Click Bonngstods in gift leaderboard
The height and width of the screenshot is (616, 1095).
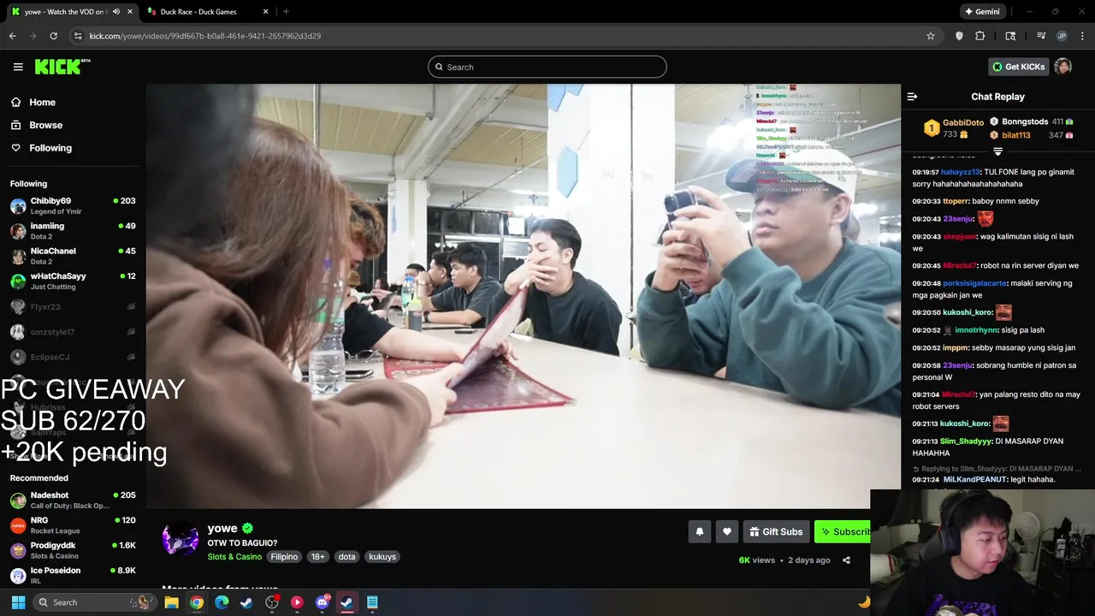coord(1025,121)
